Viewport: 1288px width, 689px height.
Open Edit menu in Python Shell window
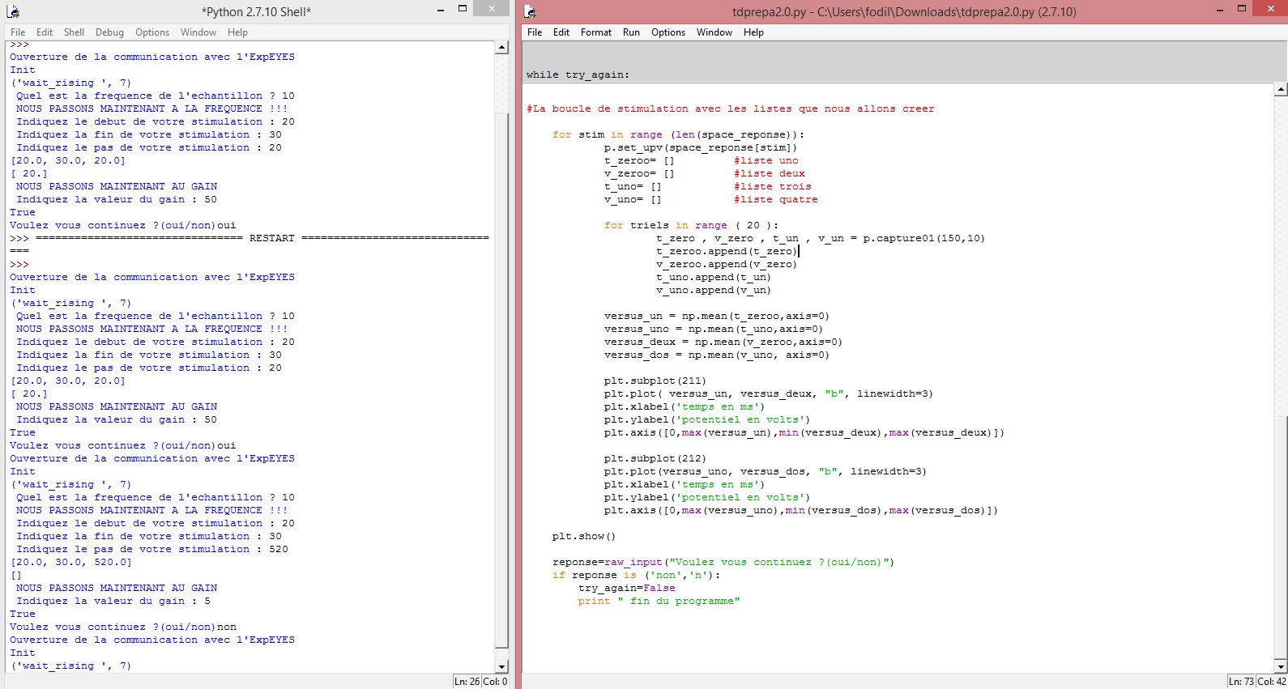[x=45, y=32]
